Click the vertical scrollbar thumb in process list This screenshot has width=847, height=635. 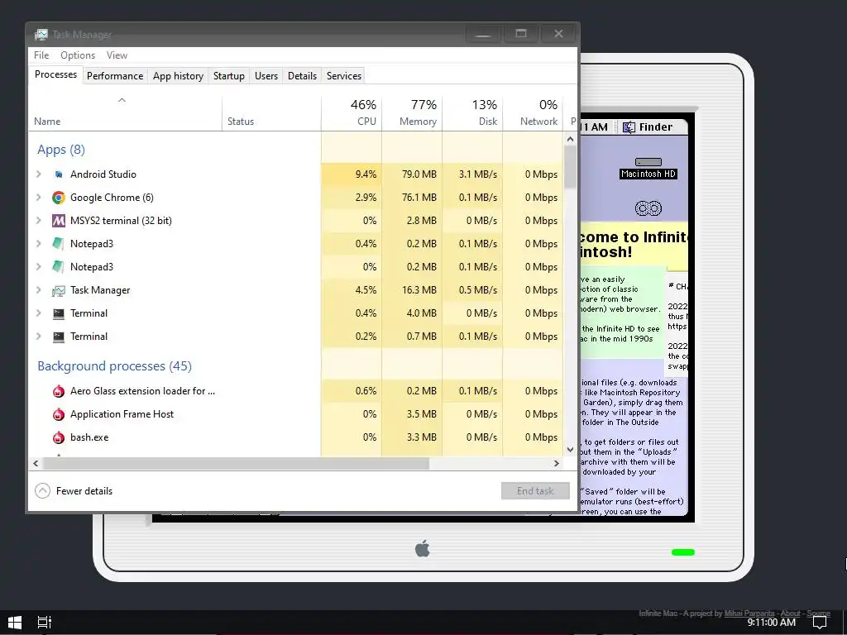point(570,167)
